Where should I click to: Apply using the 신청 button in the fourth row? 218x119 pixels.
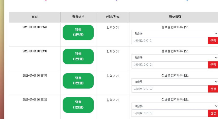pos(213,113)
